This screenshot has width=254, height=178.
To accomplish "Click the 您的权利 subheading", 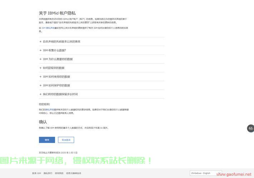I will click(44, 104).
